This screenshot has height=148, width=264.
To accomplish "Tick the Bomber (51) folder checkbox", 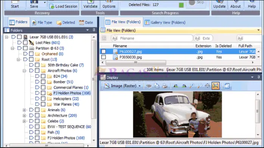I will [43, 82].
